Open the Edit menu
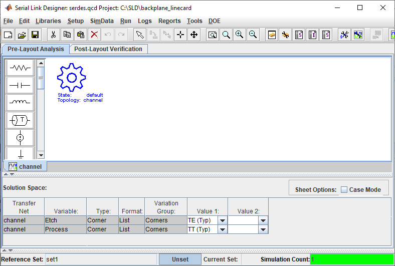 (24, 21)
